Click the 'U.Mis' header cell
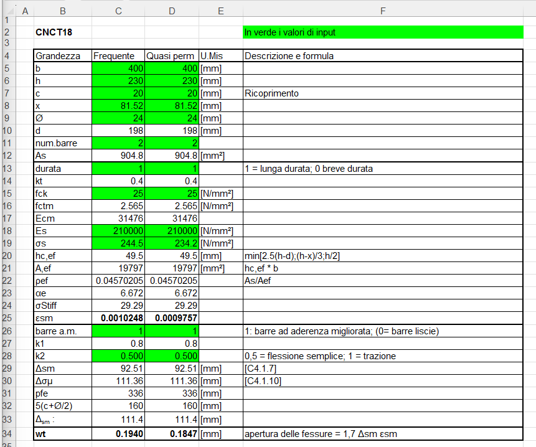This screenshot has width=536, height=447. [x=220, y=56]
